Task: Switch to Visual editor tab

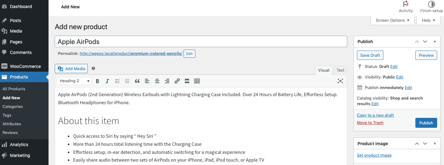Action: pos(324,70)
